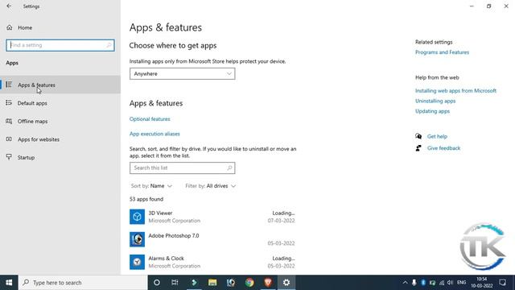Open the Updating apps help link
The image size is (515, 290).
(432, 111)
